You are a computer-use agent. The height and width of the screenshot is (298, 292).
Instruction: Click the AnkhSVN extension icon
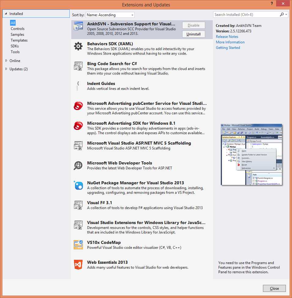coord(78,26)
